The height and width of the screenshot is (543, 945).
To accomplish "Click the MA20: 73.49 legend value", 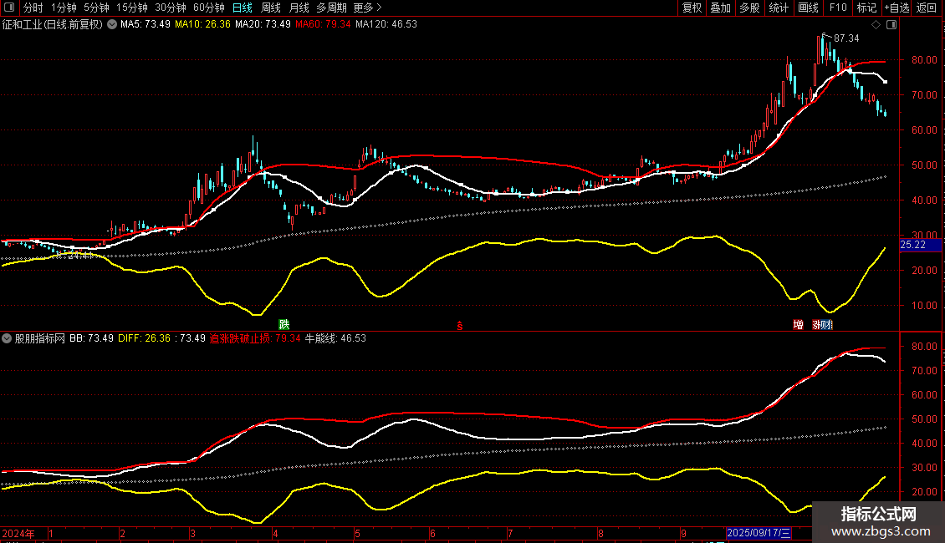I will [x=263, y=24].
